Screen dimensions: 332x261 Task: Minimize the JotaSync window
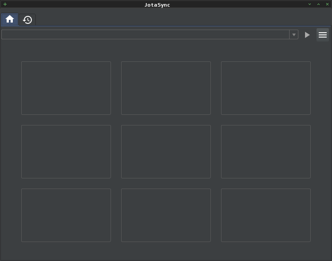[309, 4]
